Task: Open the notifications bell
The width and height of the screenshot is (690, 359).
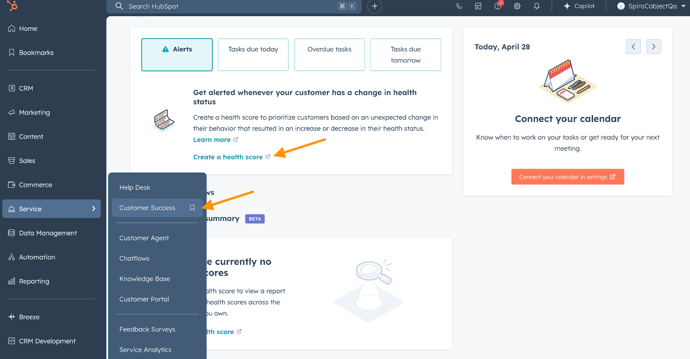Action: pos(536,6)
